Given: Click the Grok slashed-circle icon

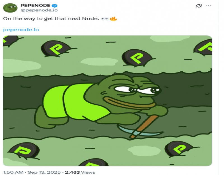Looking at the screenshot, I should (199, 6).
